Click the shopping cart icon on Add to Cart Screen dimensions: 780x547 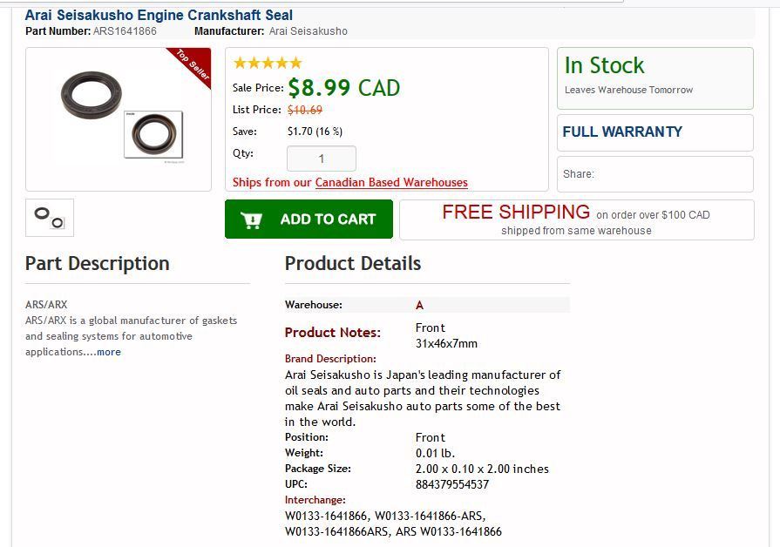(x=252, y=220)
